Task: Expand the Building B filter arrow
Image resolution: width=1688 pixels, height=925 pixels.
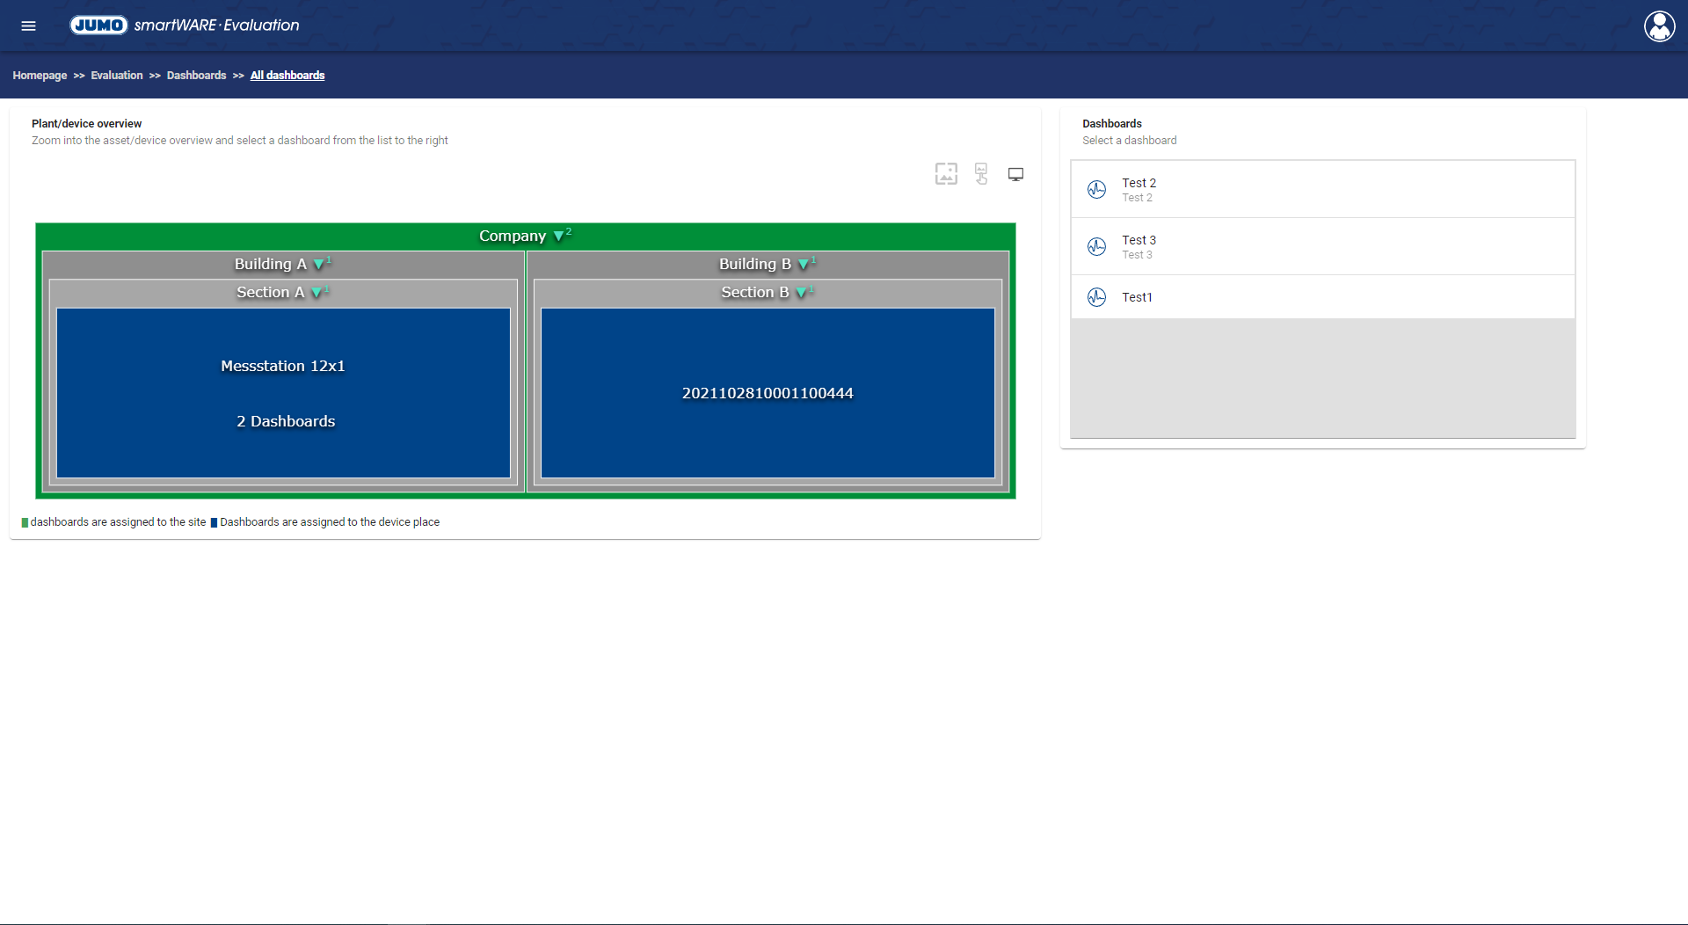Action: pyautogui.click(x=803, y=265)
